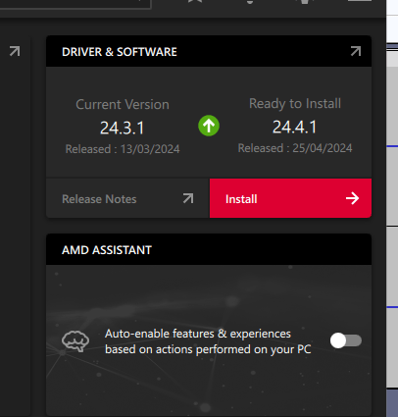The image size is (398, 417).
Task: Select the current version number 24.3.1
Action: [123, 128]
